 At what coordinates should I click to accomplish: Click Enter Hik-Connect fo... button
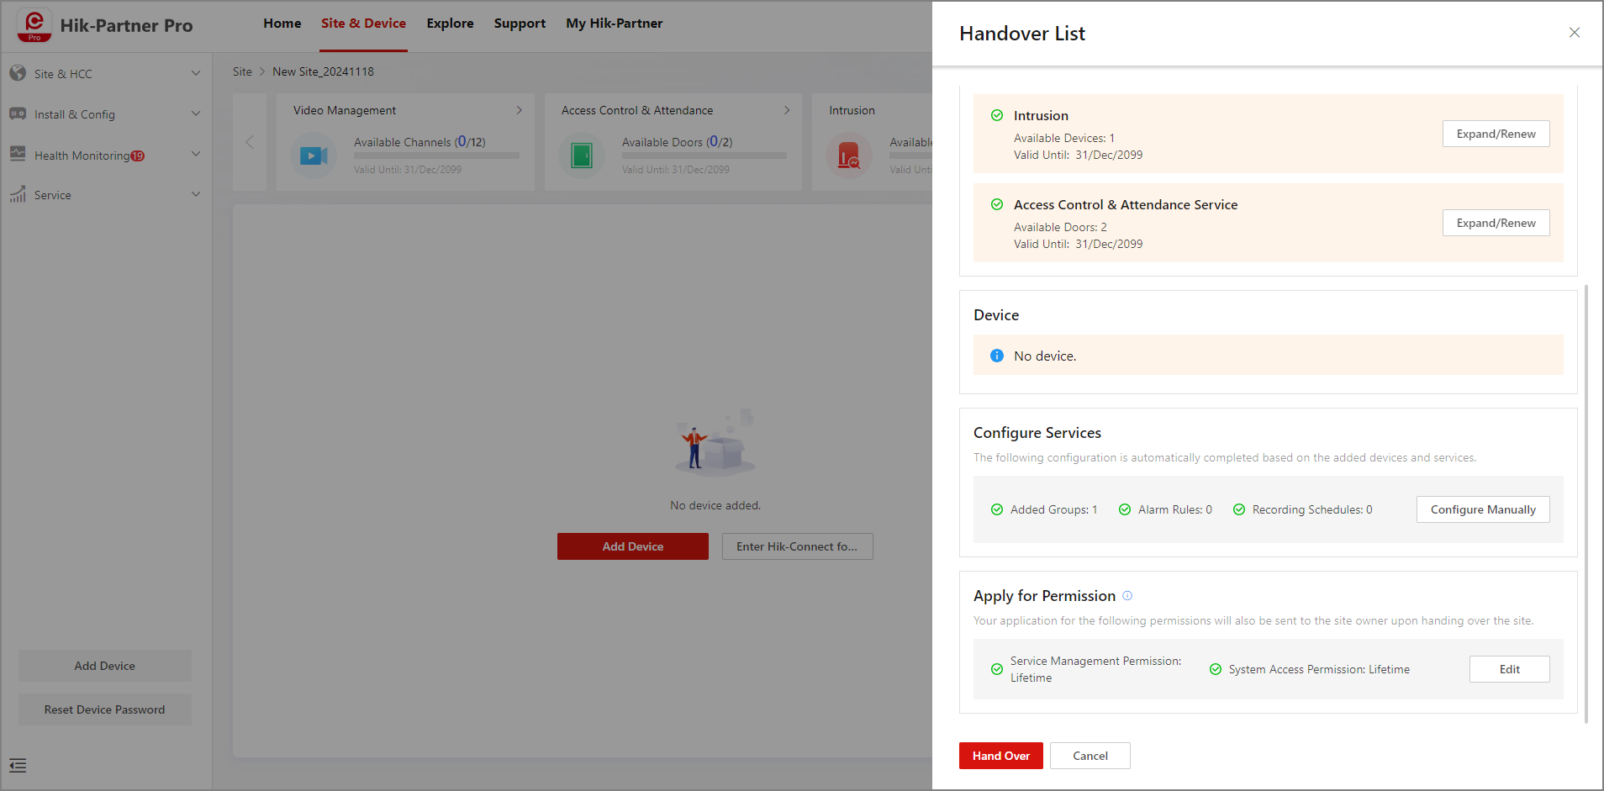point(798,546)
